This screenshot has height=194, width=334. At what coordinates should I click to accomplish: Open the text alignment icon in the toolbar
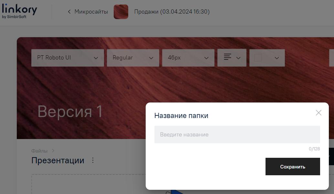(x=228, y=58)
